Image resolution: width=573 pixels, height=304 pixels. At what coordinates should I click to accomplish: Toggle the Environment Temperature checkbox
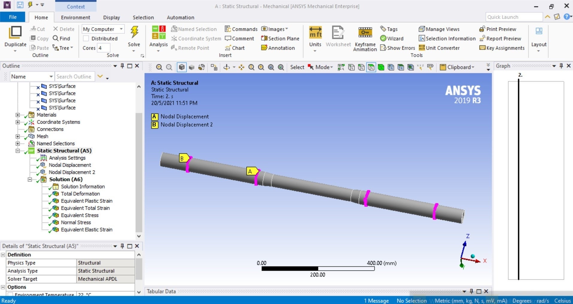(x=10, y=294)
